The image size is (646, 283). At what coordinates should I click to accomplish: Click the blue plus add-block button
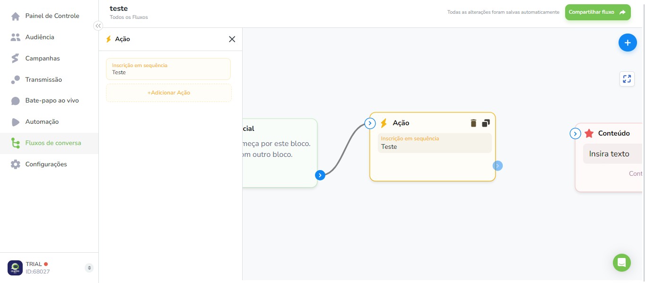628,43
